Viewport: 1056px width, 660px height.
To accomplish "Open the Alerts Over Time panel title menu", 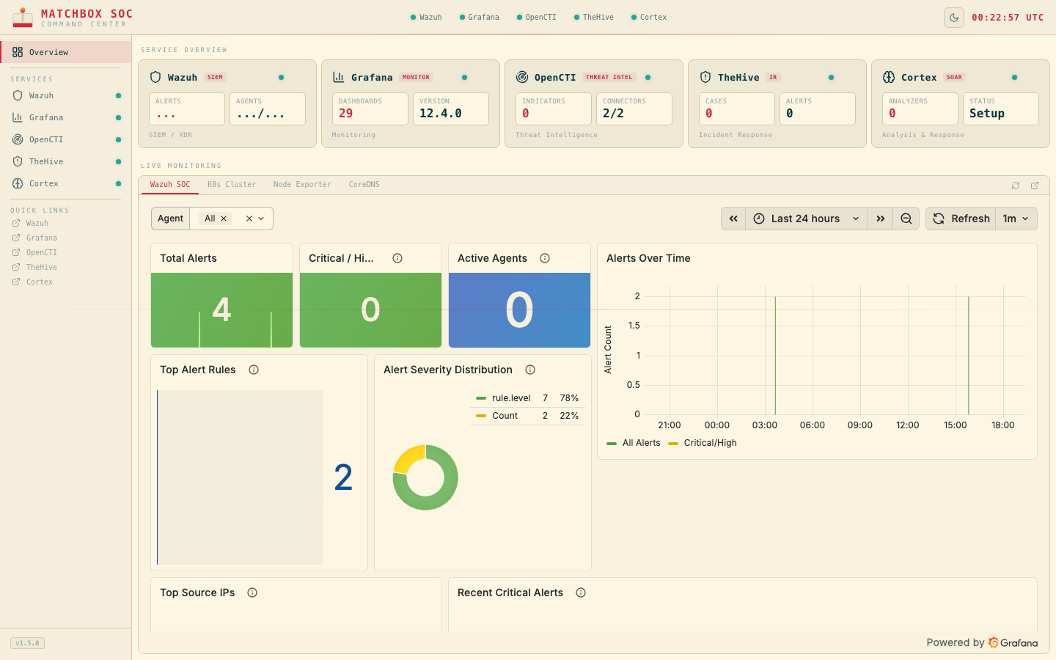I will (x=648, y=258).
